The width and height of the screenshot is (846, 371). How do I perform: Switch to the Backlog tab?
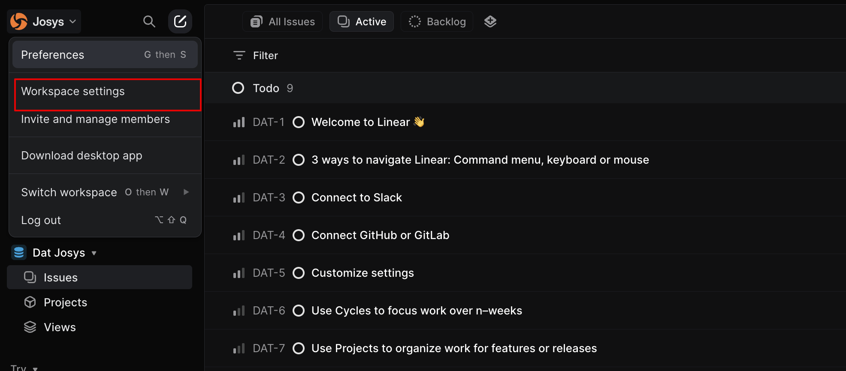(437, 21)
